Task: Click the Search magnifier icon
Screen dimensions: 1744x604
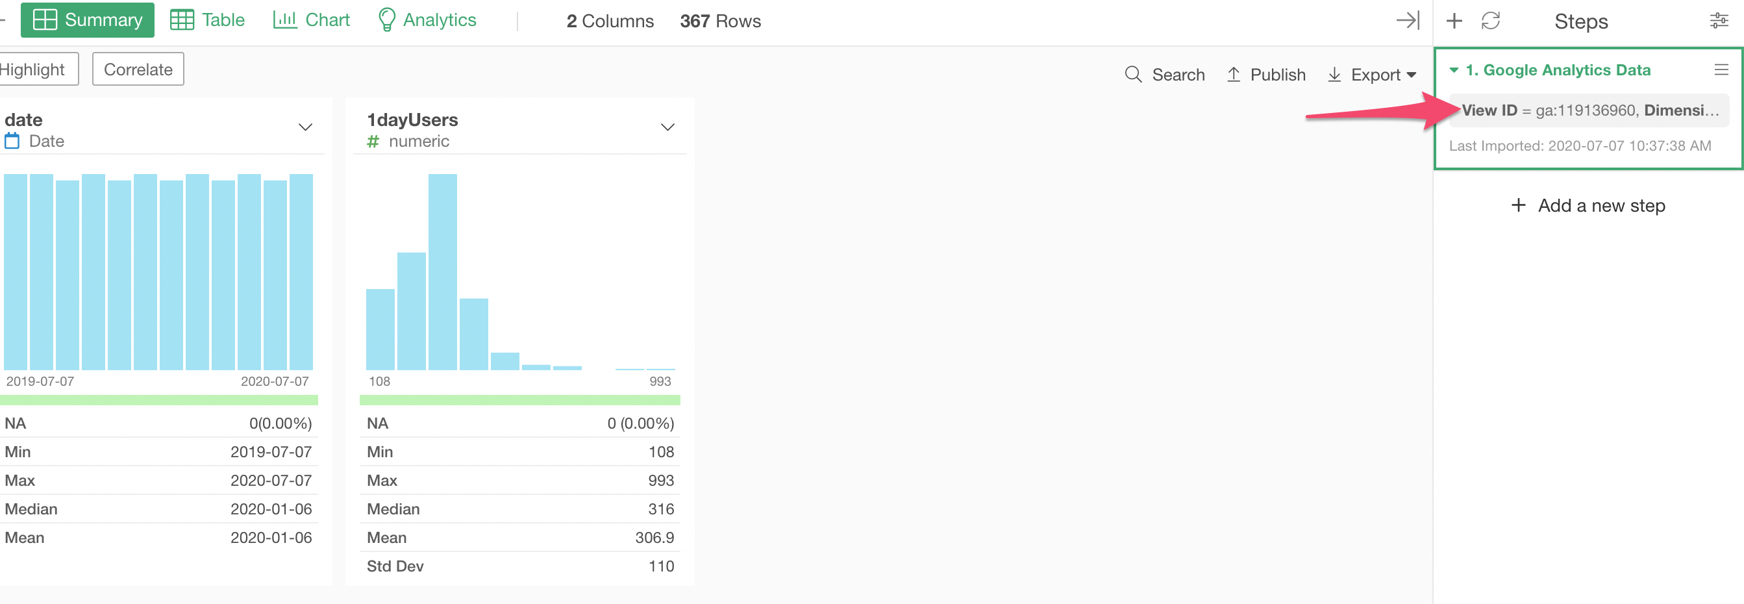Action: 1132,75
